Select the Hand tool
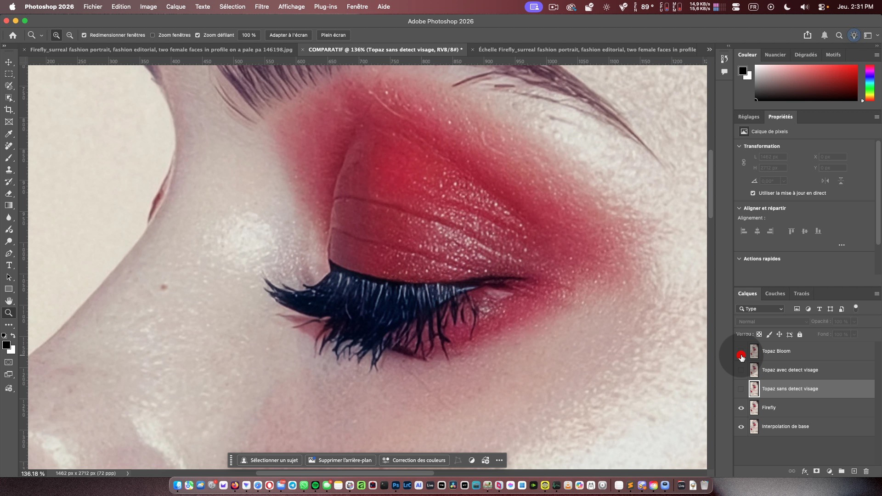The height and width of the screenshot is (496, 882). pyautogui.click(x=9, y=301)
